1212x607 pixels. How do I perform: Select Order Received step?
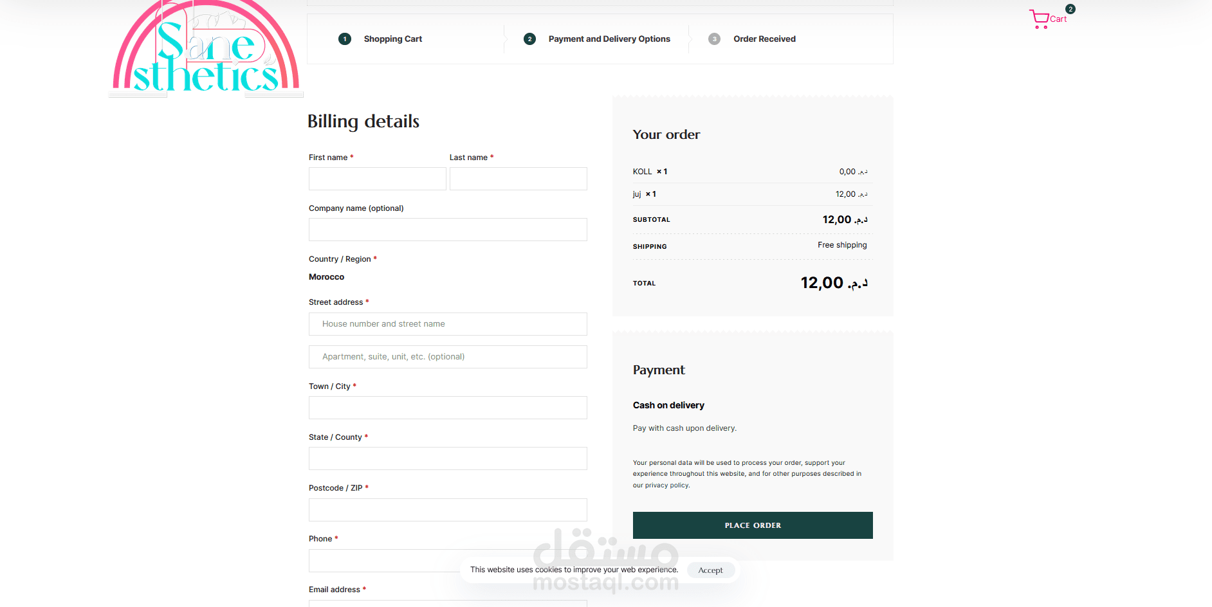[x=764, y=39]
